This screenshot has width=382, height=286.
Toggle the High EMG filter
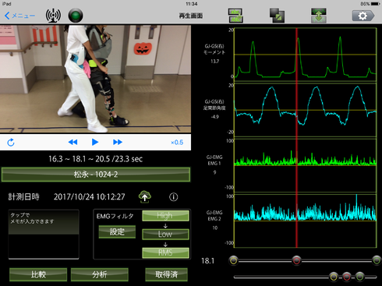point(165,216)
